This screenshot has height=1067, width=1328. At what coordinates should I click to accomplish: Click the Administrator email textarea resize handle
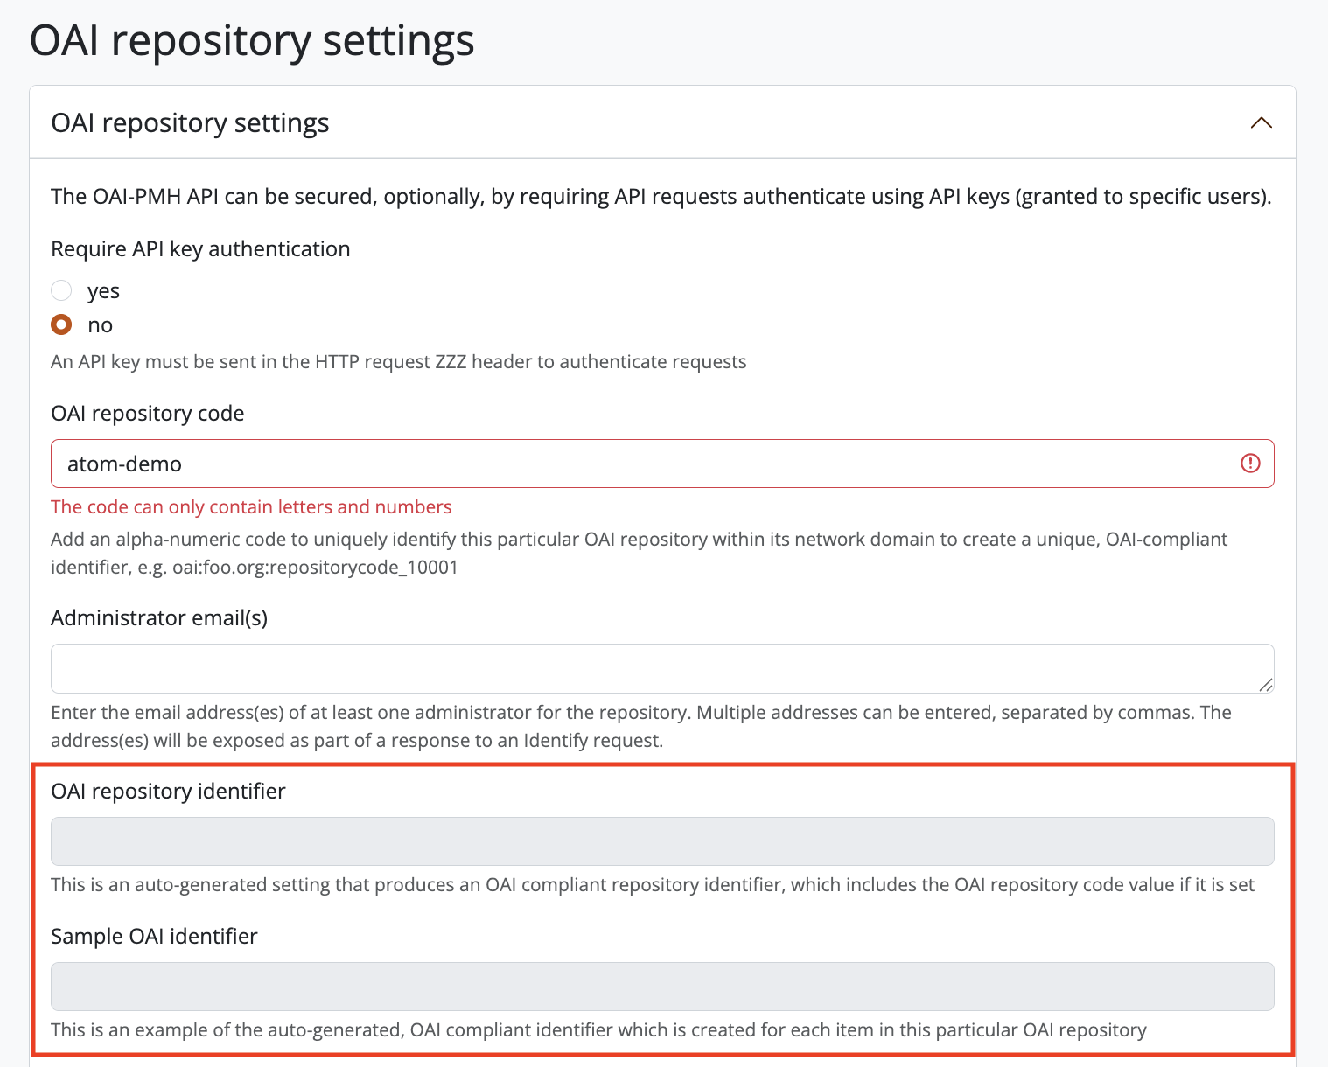[1265, 684]
